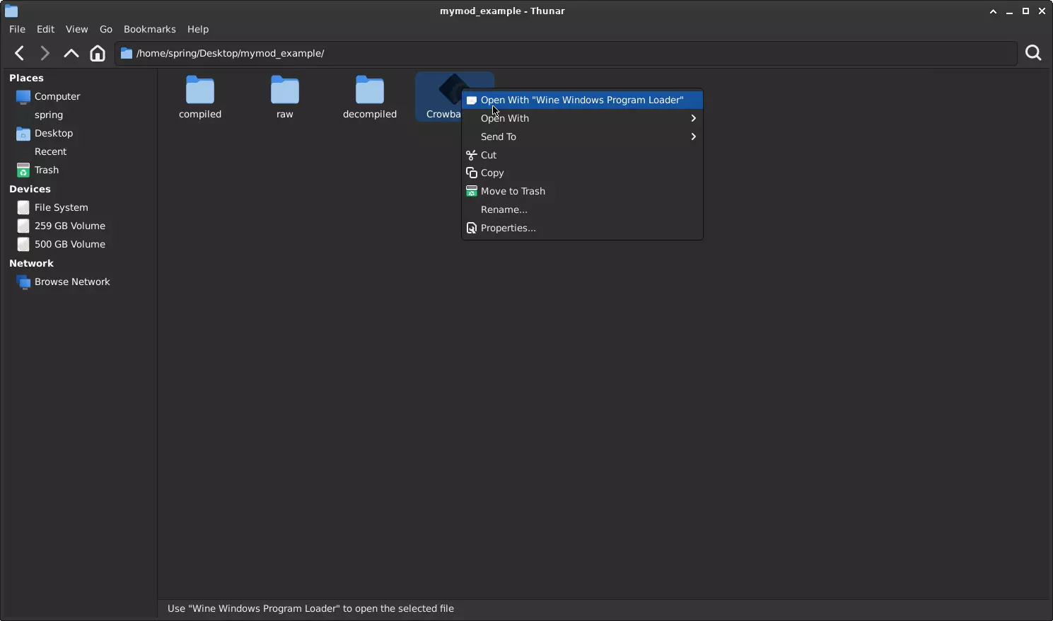Viewport: 1053px width, 621px height.
Task: Click the search magnifier icon
Action: (1033, 53)
